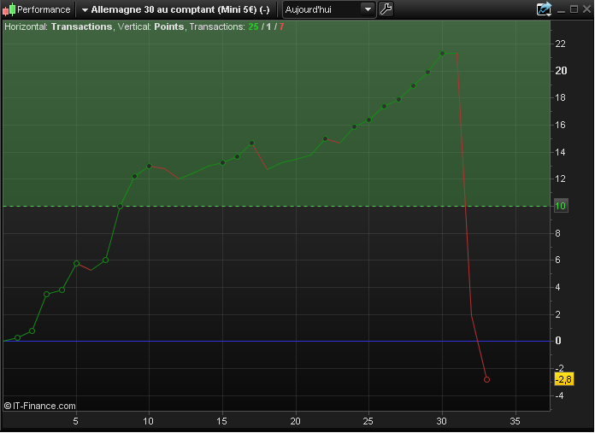Open the wrench settings icon
595x433 pixels.
tap(386, 9)
